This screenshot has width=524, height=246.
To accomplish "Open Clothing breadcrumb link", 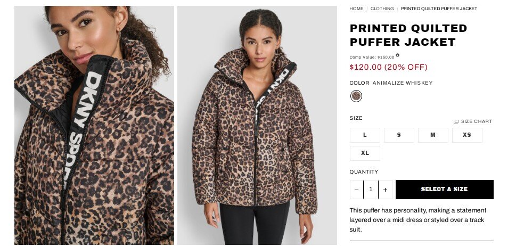I will pyautogui.click(x=382, y=9).
